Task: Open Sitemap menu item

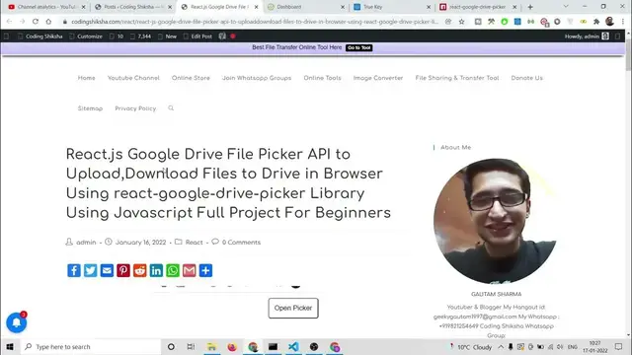Action: pyautogui.click(x=90, y=108)
